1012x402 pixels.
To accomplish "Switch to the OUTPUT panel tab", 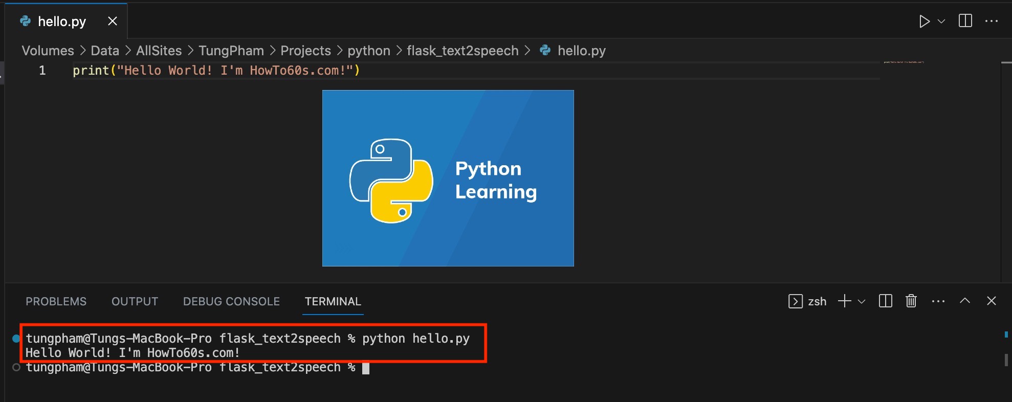I will 135,301.
